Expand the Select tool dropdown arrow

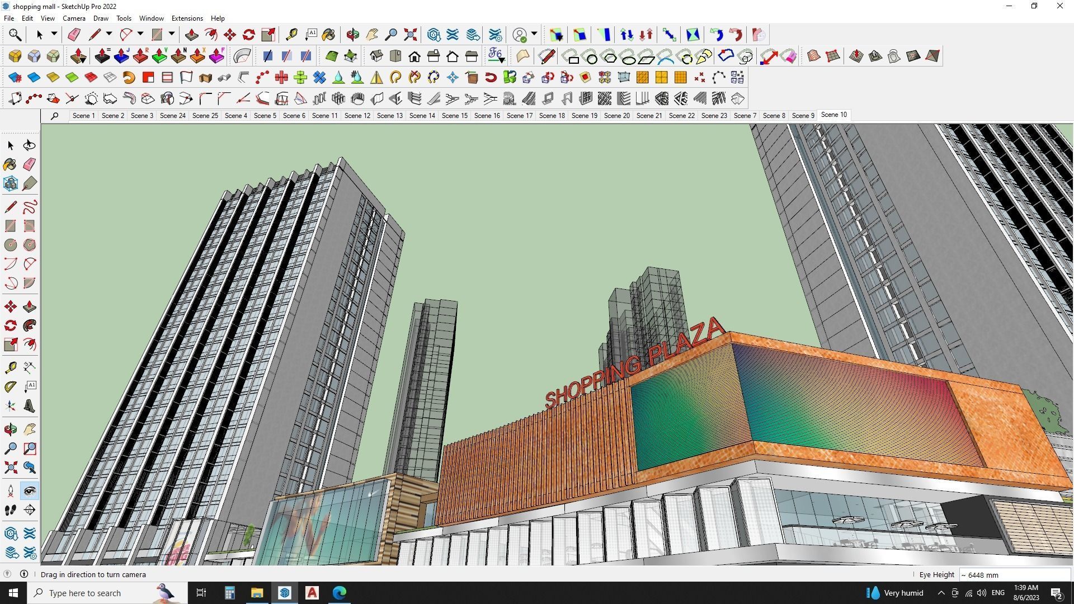tap(54, 34)
